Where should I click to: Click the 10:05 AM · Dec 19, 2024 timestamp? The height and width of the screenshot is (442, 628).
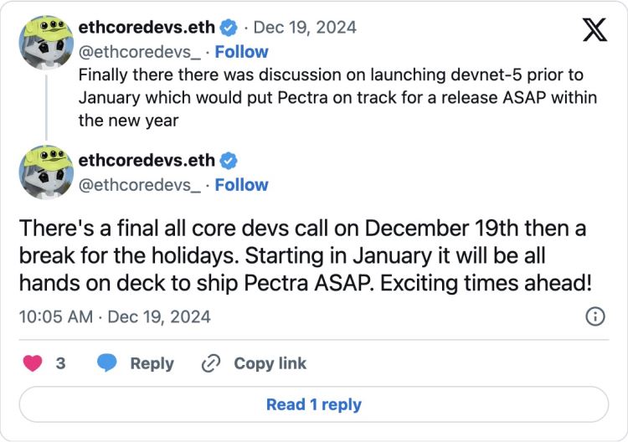click(114, 317)
